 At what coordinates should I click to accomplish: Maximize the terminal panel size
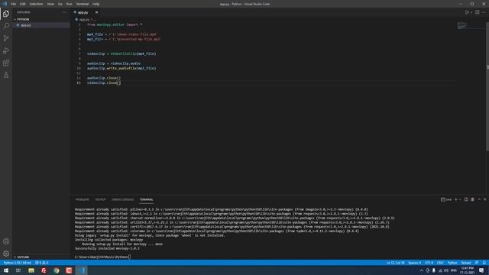[x=479, y=199]
